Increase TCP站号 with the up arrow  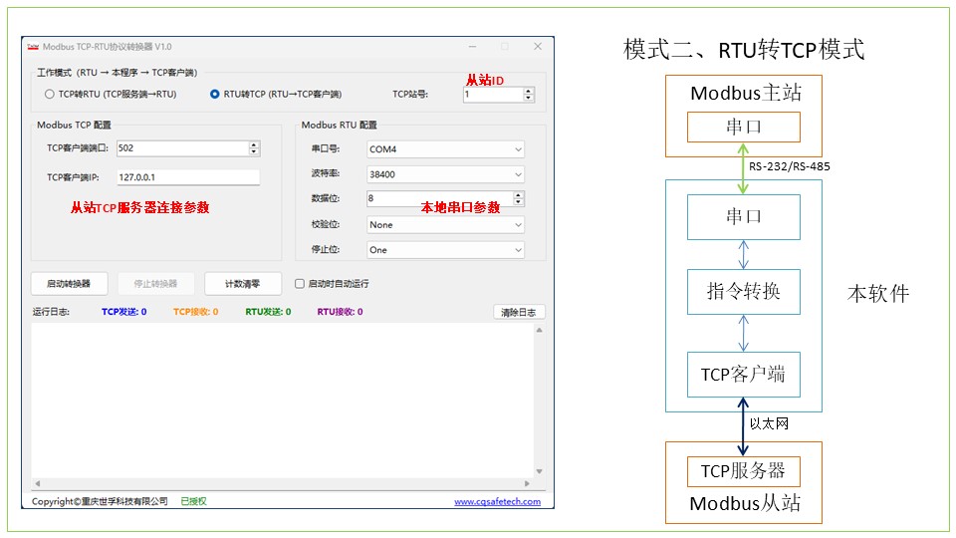528,91
